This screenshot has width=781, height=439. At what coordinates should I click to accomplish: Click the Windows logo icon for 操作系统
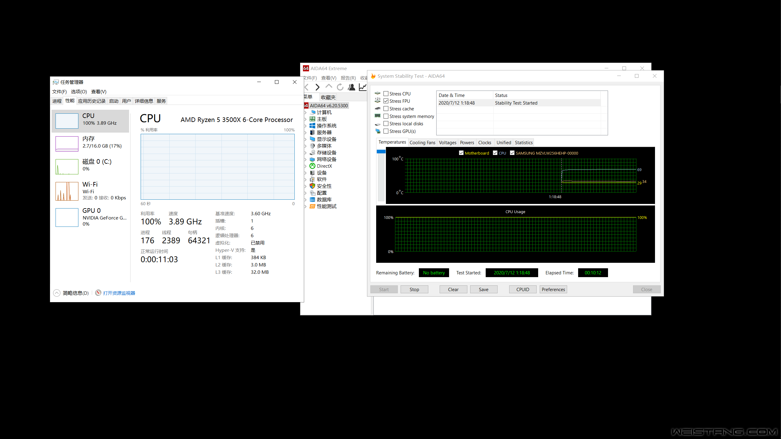click(312, 126)
